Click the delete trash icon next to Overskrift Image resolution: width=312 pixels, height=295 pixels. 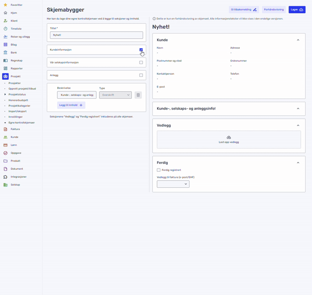[138, 94]
